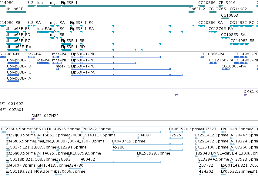
Task: Click cDNA EK143117.5prime
Action: click(x=99, y=135)
